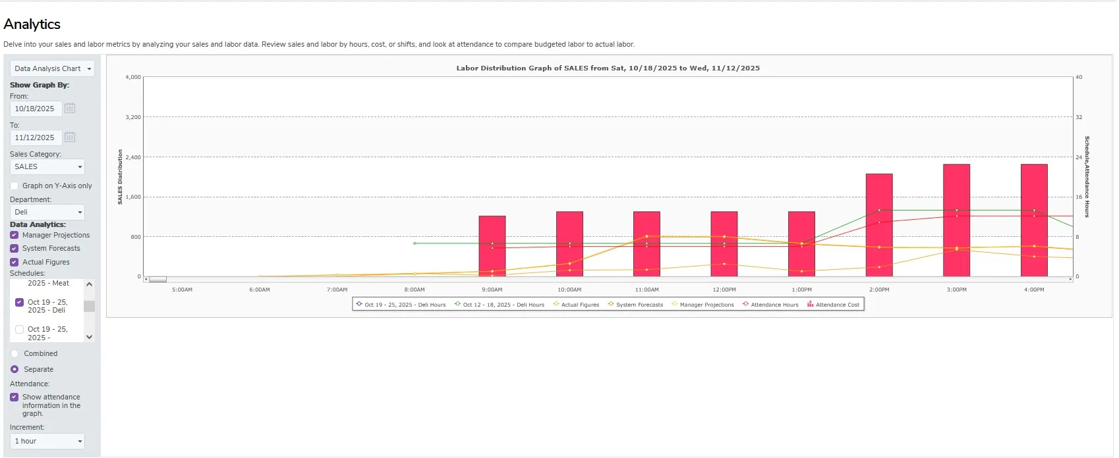Click the 3:00PM attendance cost bar
Screen dimensions: 1119x458
[x=957, y=220]
